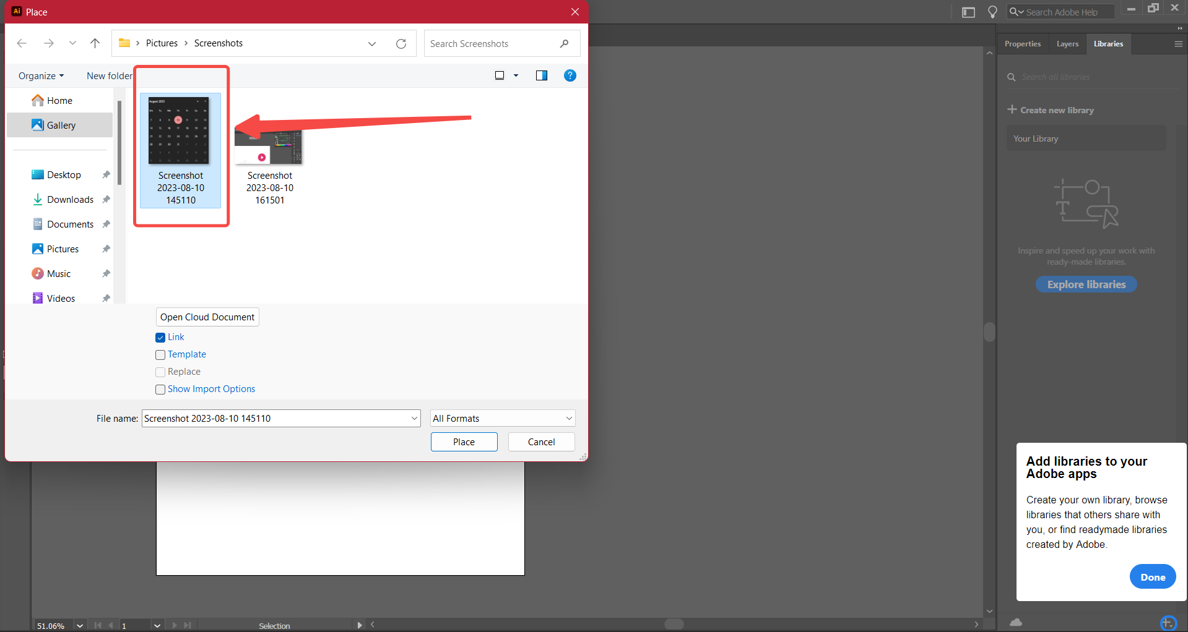Click Screenshots in the breadcrumb path
The height and width of the screenshot is (632, 1188).
pos(219,43)
